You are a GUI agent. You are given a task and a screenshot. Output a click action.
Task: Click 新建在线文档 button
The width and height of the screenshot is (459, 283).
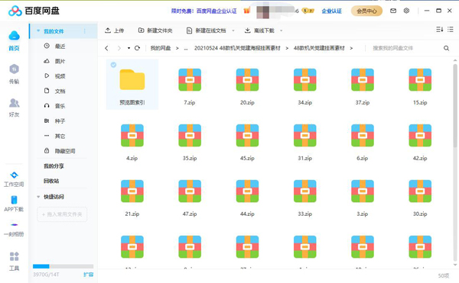(x=207, y=31)
